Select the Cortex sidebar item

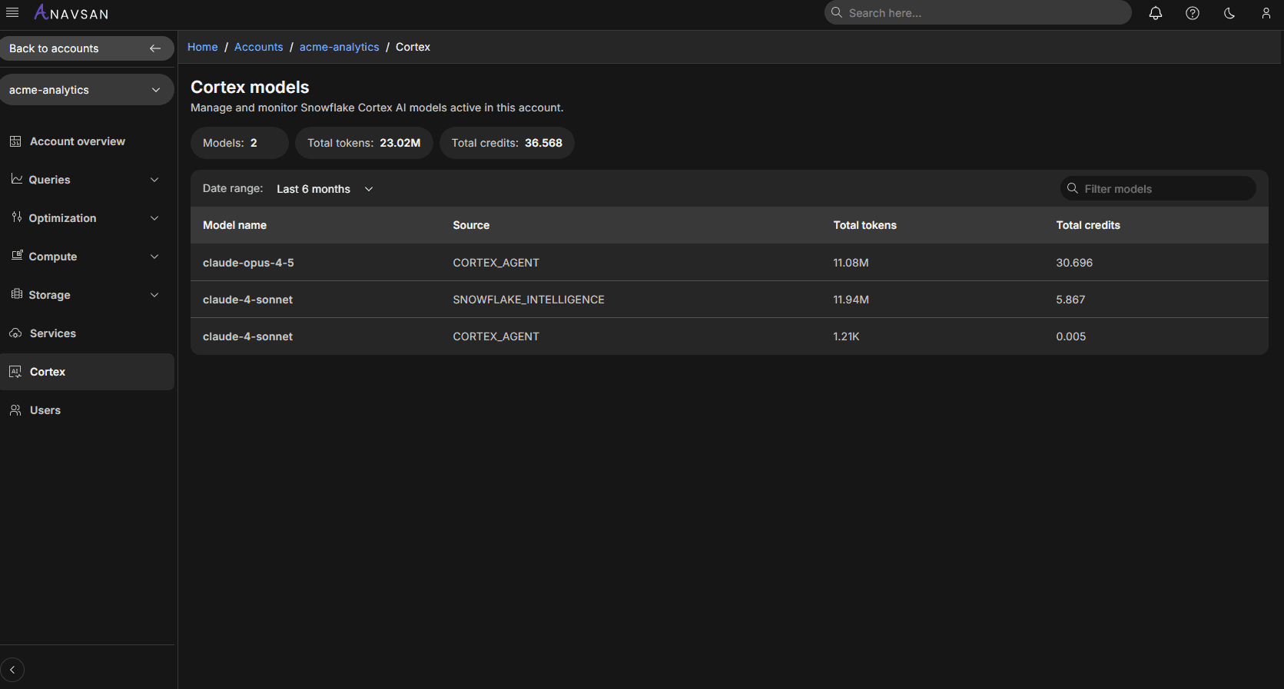pos(87,372)
